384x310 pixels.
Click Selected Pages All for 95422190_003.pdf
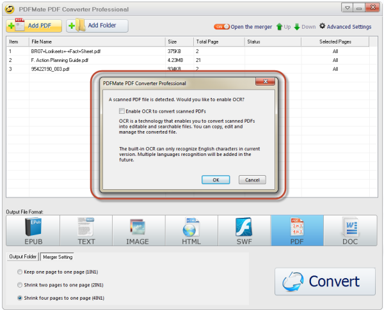(335, 69)
